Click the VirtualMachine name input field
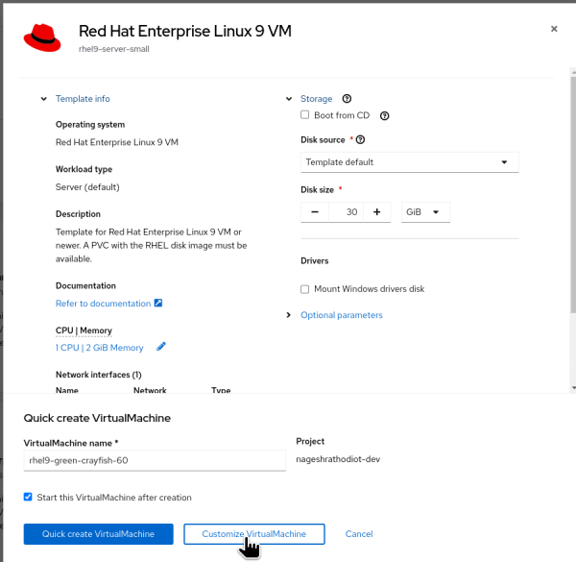 coord(155,461)
